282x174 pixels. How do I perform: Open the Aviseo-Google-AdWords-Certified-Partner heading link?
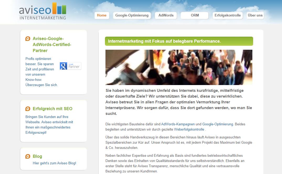[x=52, y=44]
